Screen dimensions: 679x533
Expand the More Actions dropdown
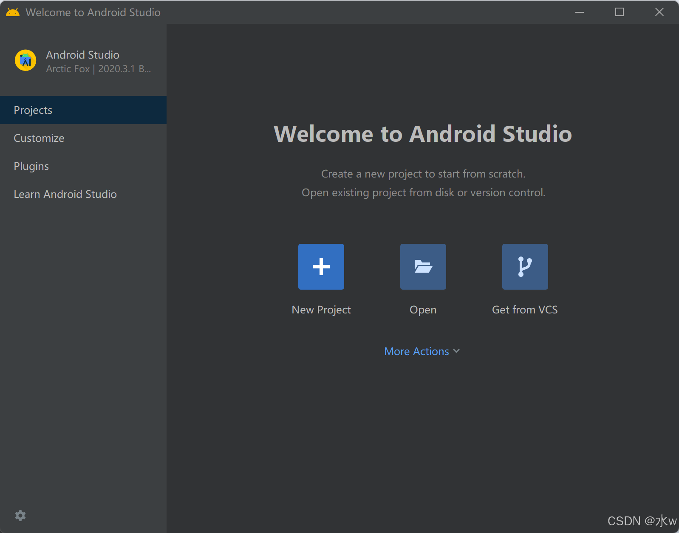click(x=422, y=351)
